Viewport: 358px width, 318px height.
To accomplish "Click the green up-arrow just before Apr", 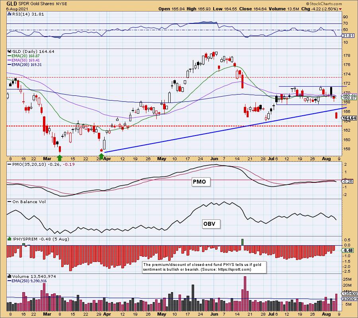I will [101, 157].
